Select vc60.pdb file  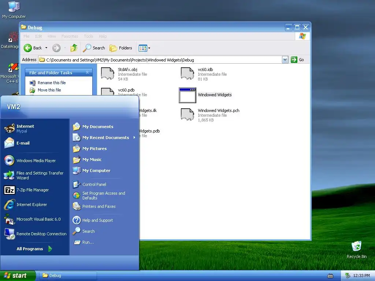point(125,92)
